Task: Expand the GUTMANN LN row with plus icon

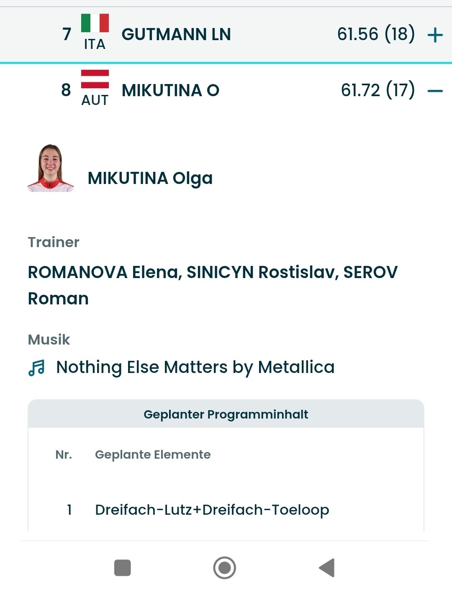Action: [435, 35]
